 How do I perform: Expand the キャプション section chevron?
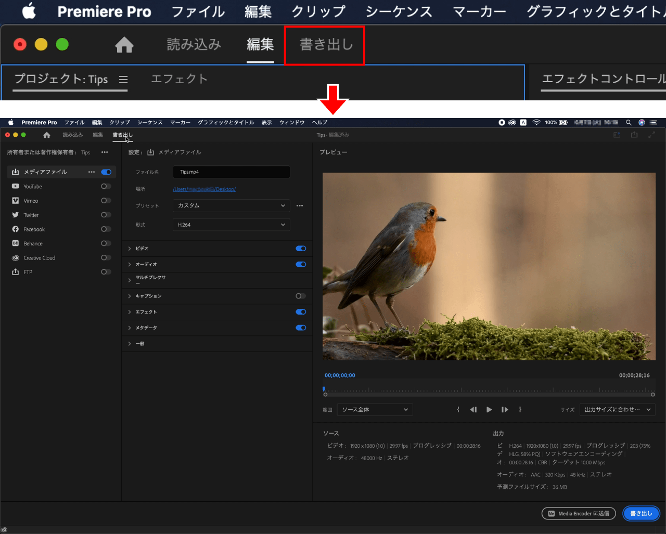click(x=130, y=296)
